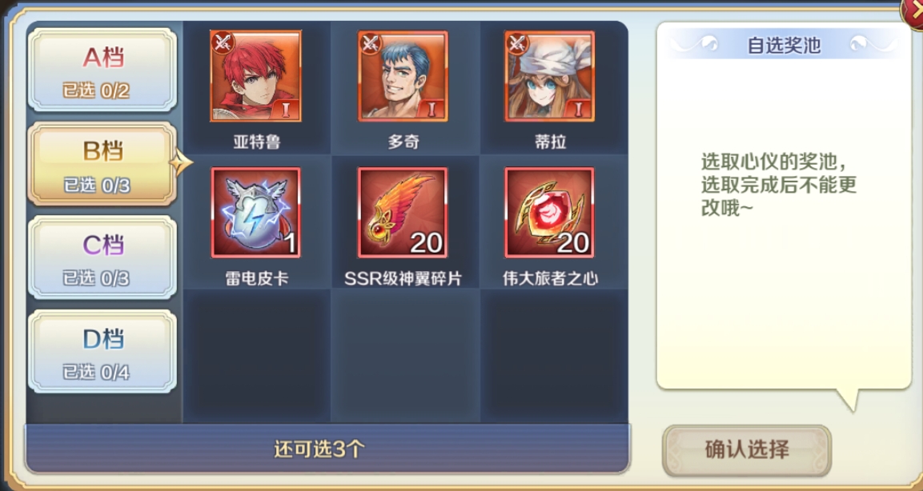Click the 还可选3个 remaining count bar

327,449
